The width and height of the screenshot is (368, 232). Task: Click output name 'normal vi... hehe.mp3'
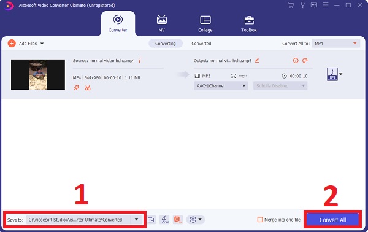(x=231, y=61)
